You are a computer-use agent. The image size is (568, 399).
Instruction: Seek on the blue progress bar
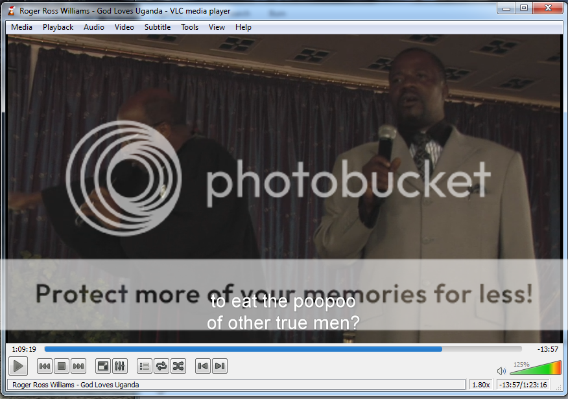[x=283, y=349]
